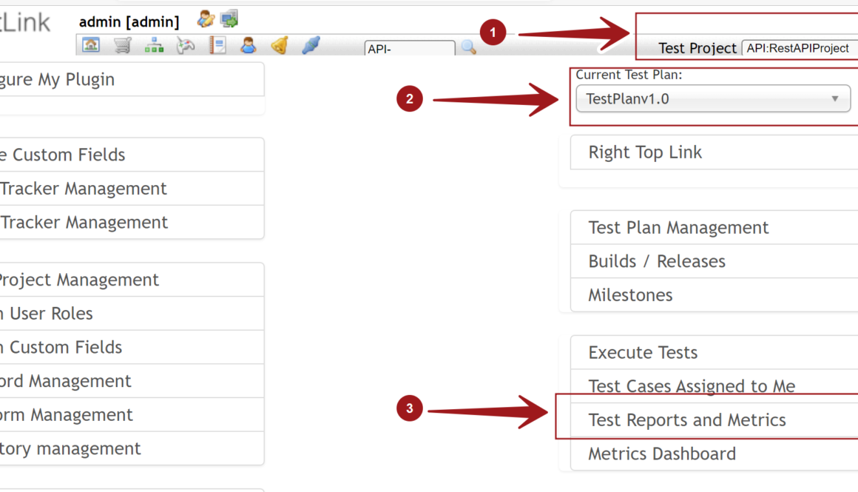Click the shopping cart toolbar icon
858x492 pixels.
pos(123,46)
